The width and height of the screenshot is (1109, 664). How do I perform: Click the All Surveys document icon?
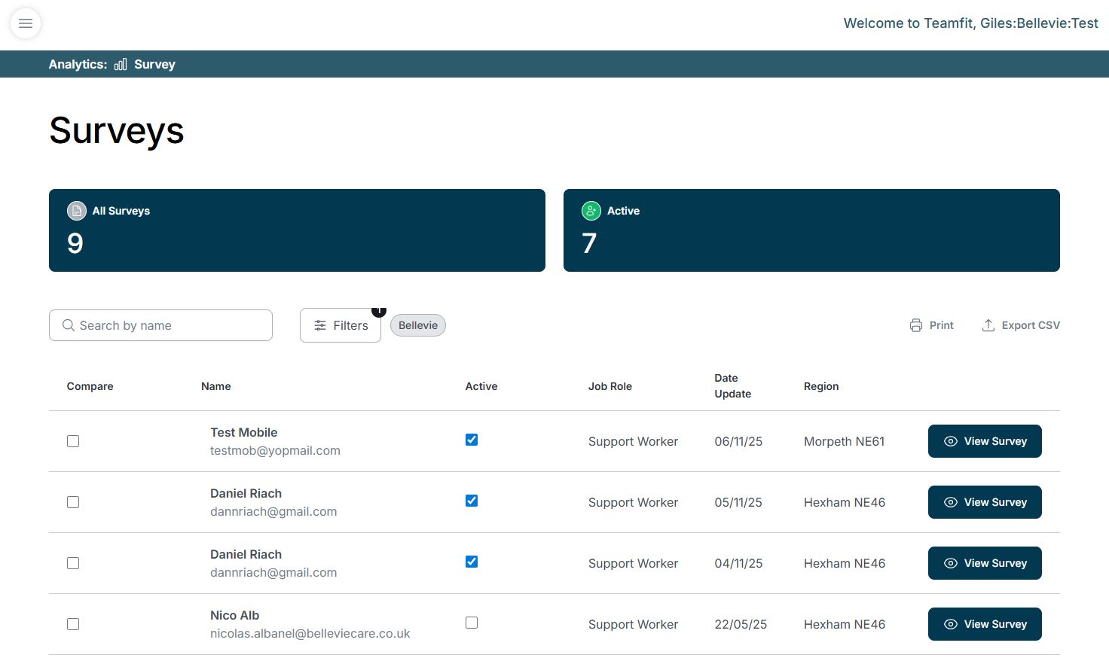click(x=77, y=211)
